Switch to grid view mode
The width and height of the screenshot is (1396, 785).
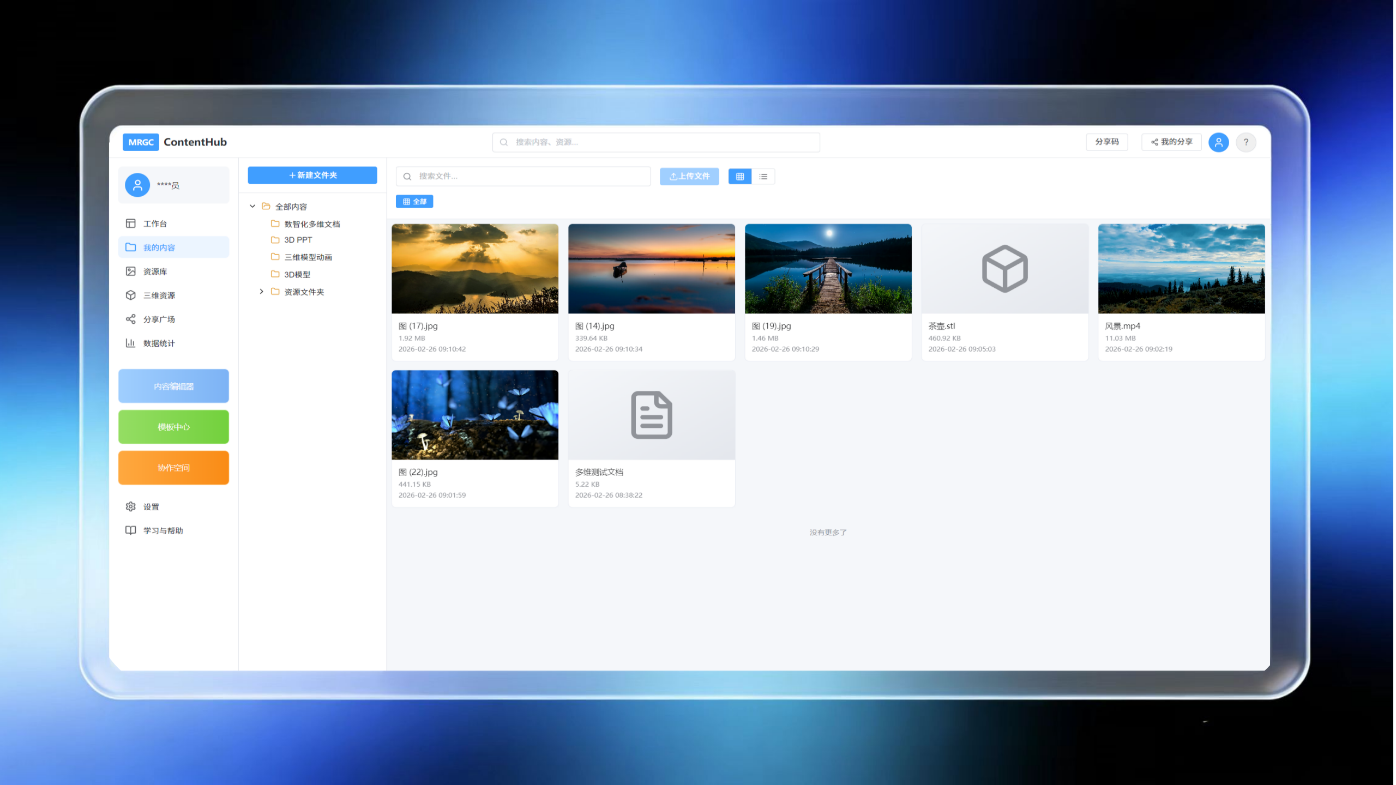[x=741, y=177]
